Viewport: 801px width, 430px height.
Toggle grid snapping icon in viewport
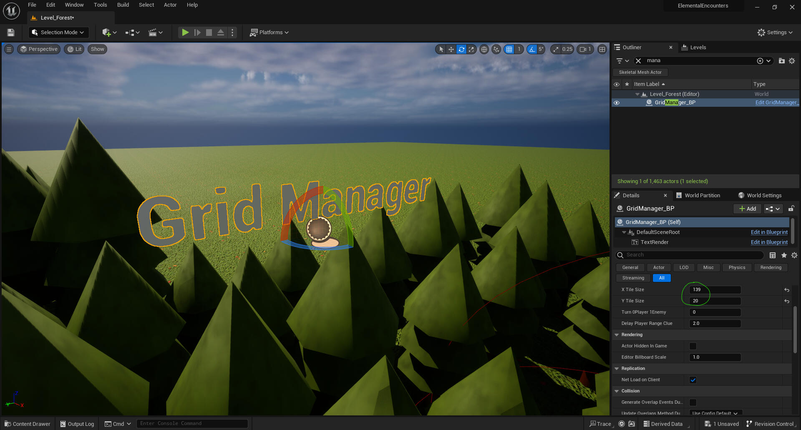pyautogui.click(x=509, y=49)
